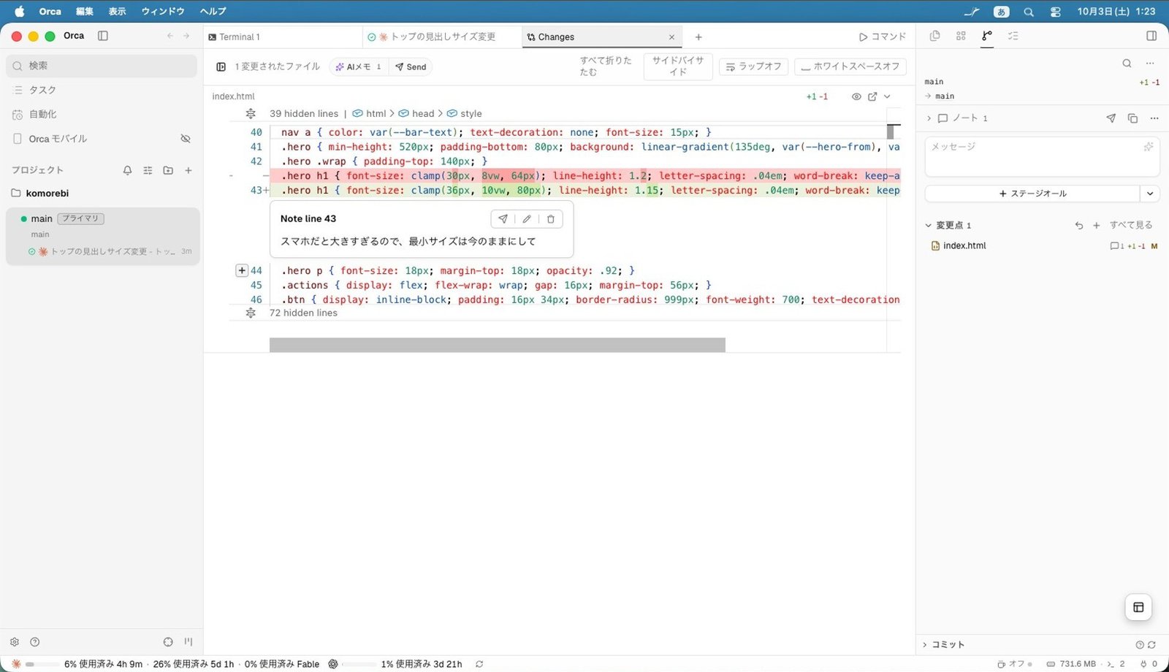Click the crosshair target icon in sidebar footer
This screenshot has height=672, width=1169.
pyautogui.click(x=168, y=642)
